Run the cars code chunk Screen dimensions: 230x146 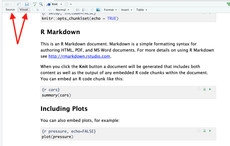tap(210, 89)
